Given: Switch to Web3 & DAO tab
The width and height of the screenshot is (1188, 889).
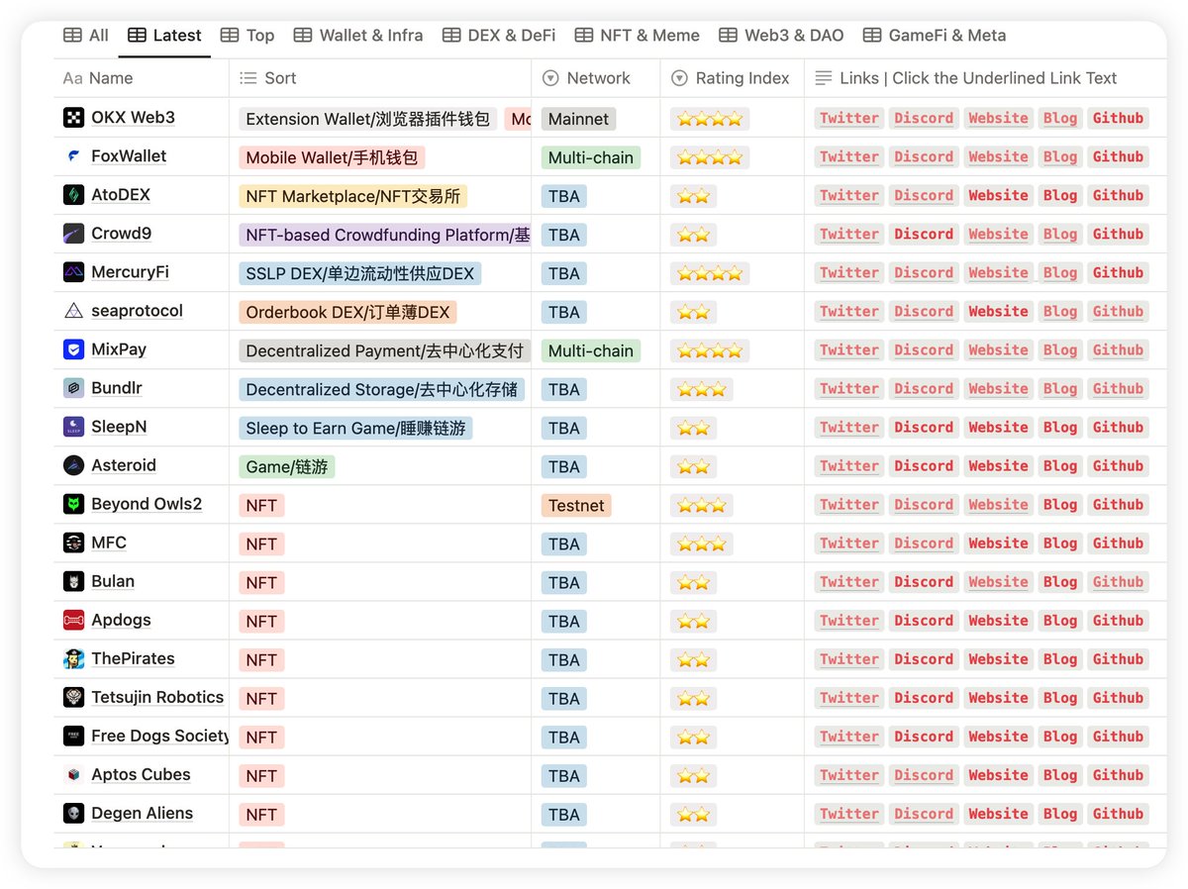Looking at the screenshot, I should coord(781,35).
